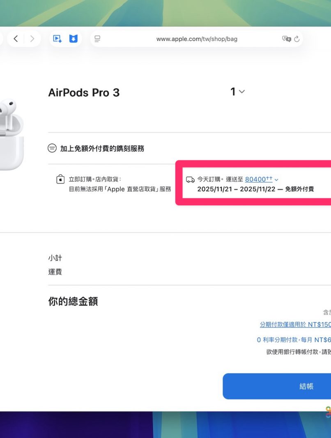
Task: Open the page reader menu icon
Action: pyautogui.click(x=97, y=39)
